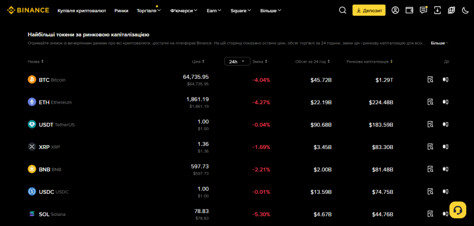The width and height of the screenshot is (474, 226).
Task: Open trade icon in XRP row
Action: [x=445, y=147]
